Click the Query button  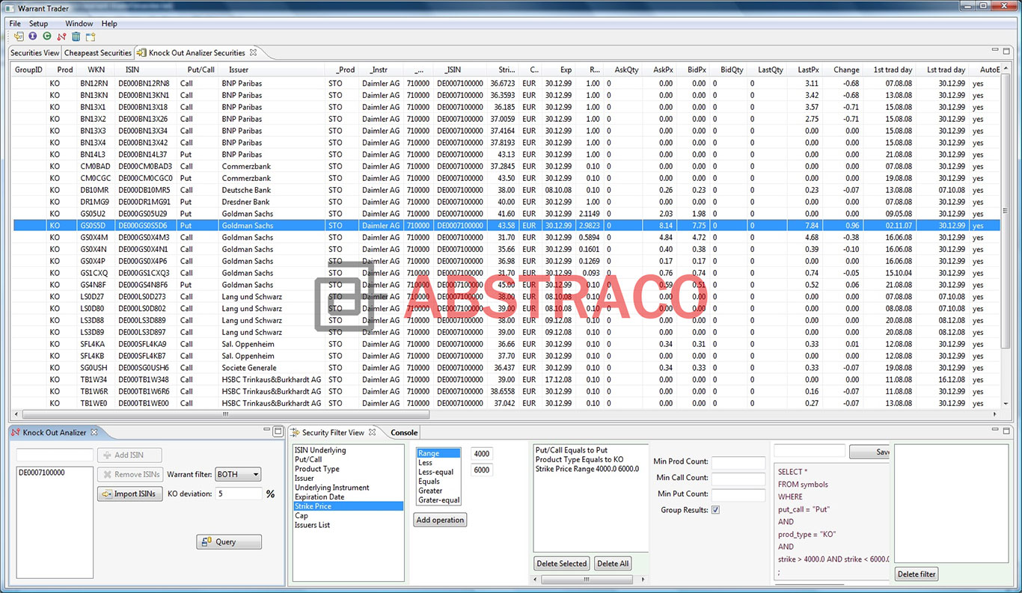click(228, 541)
